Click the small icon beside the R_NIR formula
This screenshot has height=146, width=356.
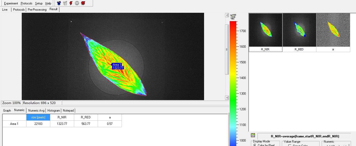pyautogui.click(x=253, y=135)
